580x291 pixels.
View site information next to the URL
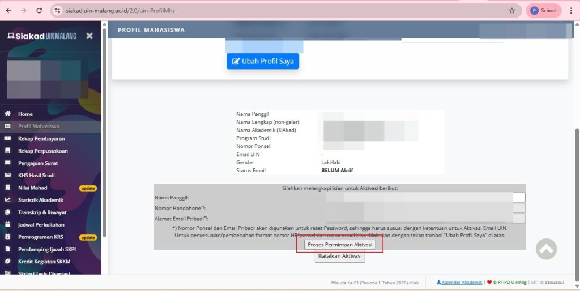pos(57,10)
